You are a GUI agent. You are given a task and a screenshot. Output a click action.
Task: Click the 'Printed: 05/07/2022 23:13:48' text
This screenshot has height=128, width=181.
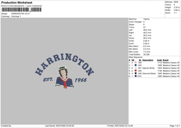coord(120,126)
